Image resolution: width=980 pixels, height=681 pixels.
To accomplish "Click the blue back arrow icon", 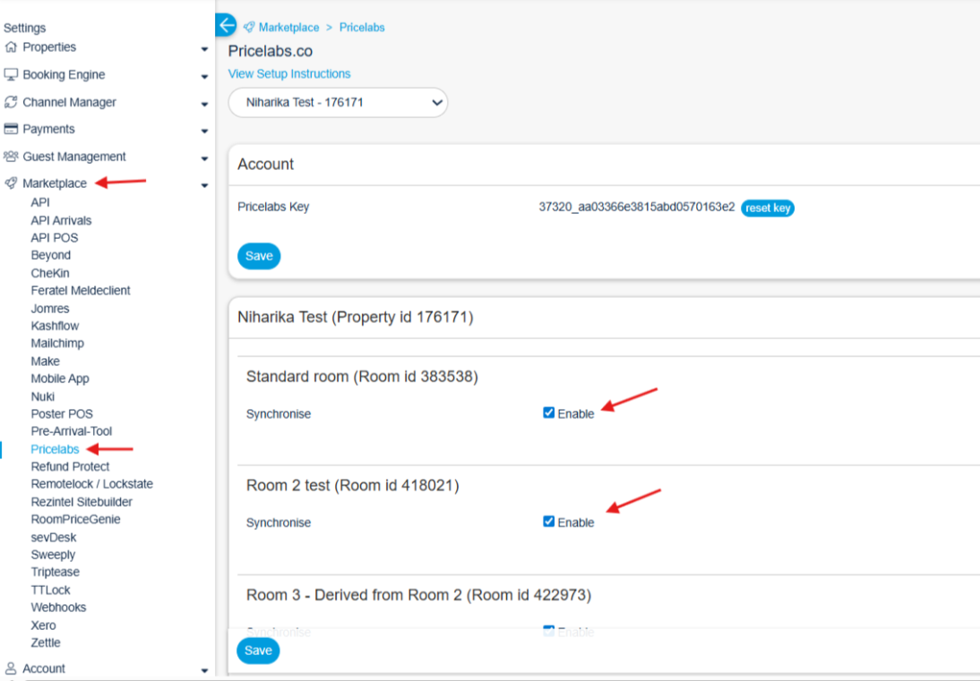I will 226,25.
